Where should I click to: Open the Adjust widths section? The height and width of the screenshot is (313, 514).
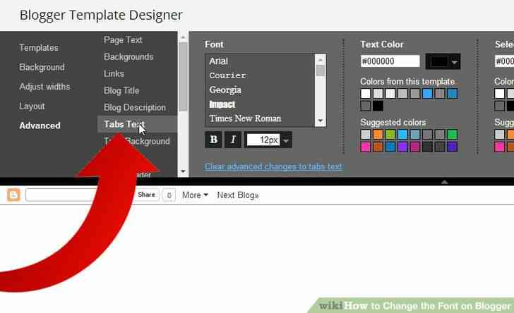44,87
